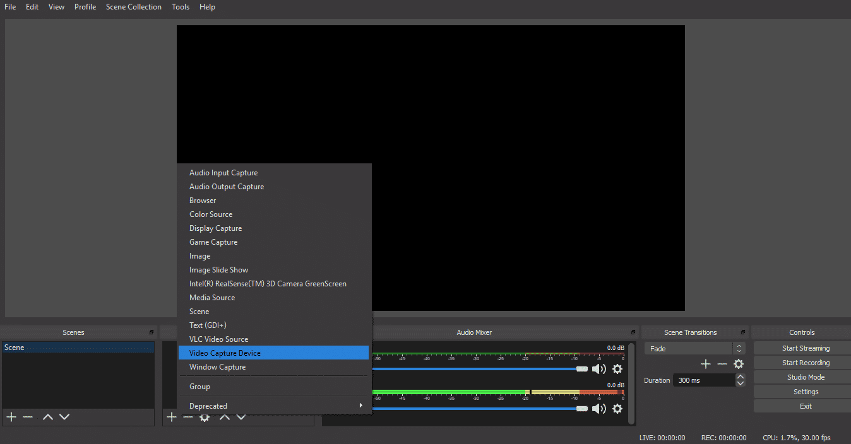The width and height of the screenshot is (851, 444).
Task: Open the Help menu
Action: [x=207, y=7]
